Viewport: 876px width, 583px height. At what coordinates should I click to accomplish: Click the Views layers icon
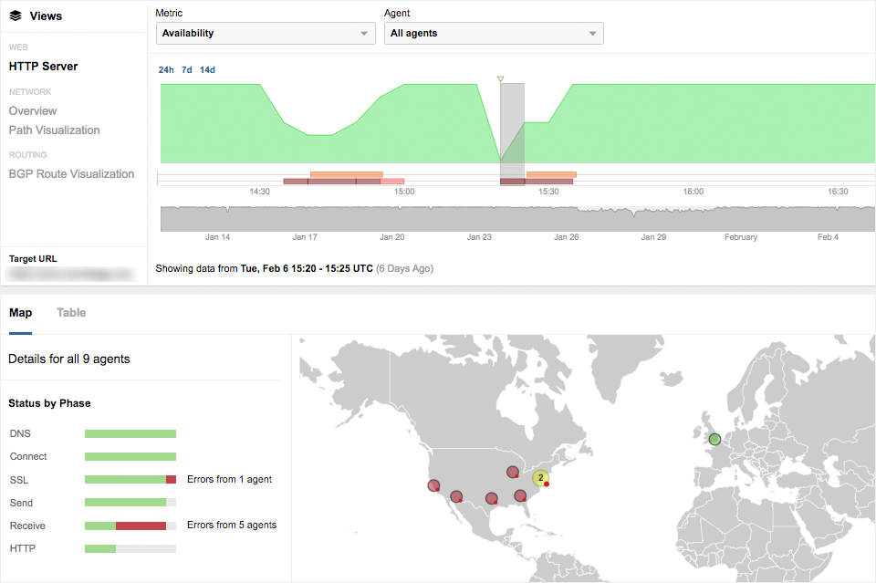click(16, 16)
